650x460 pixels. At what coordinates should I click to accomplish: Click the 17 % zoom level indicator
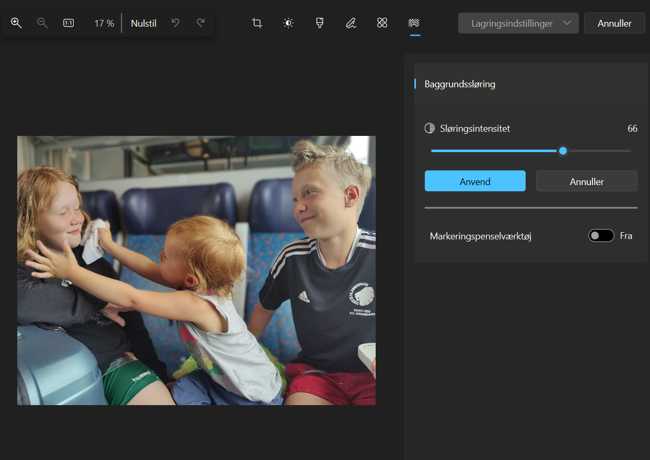tap(103, 23)
